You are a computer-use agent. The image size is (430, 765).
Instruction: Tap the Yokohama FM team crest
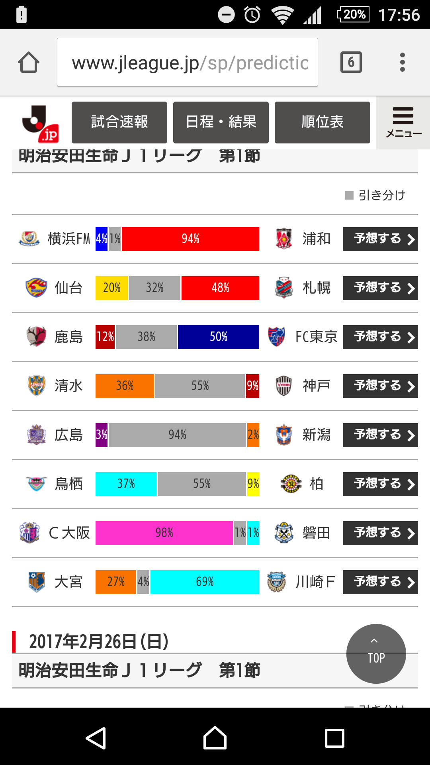pyautogui.click(x=29, y=239)
